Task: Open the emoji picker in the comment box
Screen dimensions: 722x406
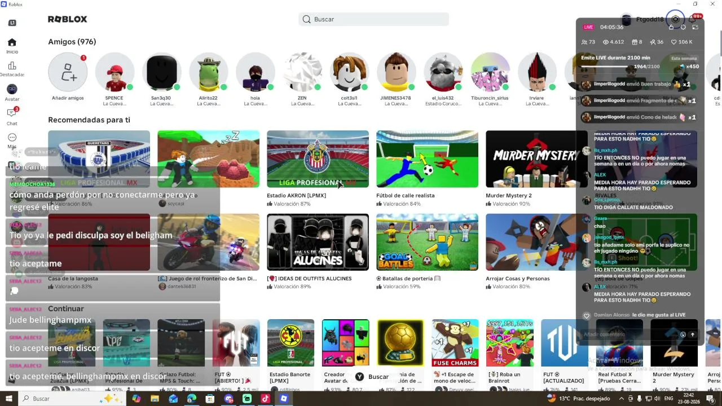Action: [x=683, y=334]
